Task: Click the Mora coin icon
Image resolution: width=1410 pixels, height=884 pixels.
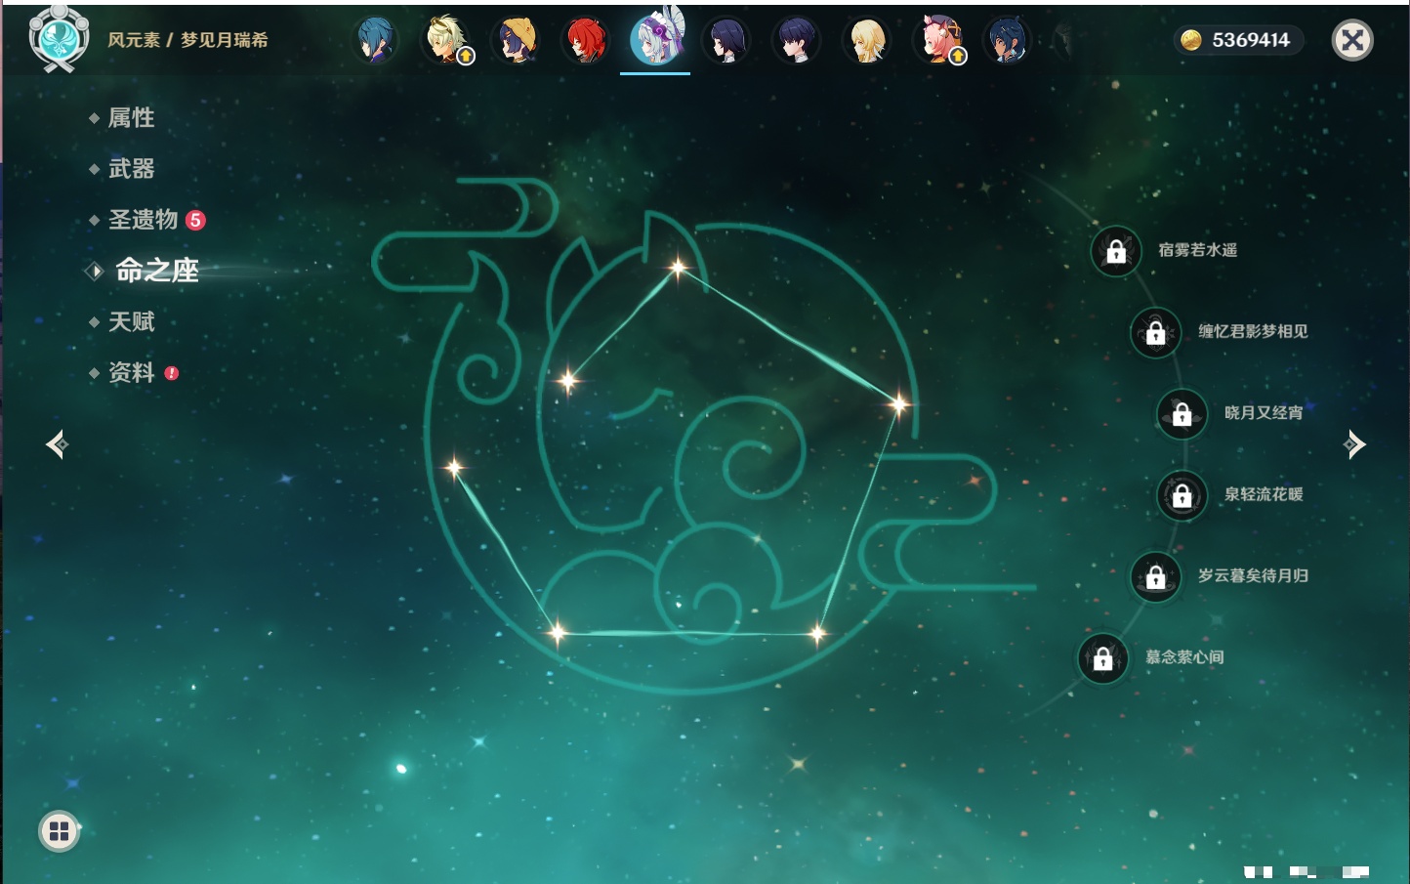Action: point(1190,40)
